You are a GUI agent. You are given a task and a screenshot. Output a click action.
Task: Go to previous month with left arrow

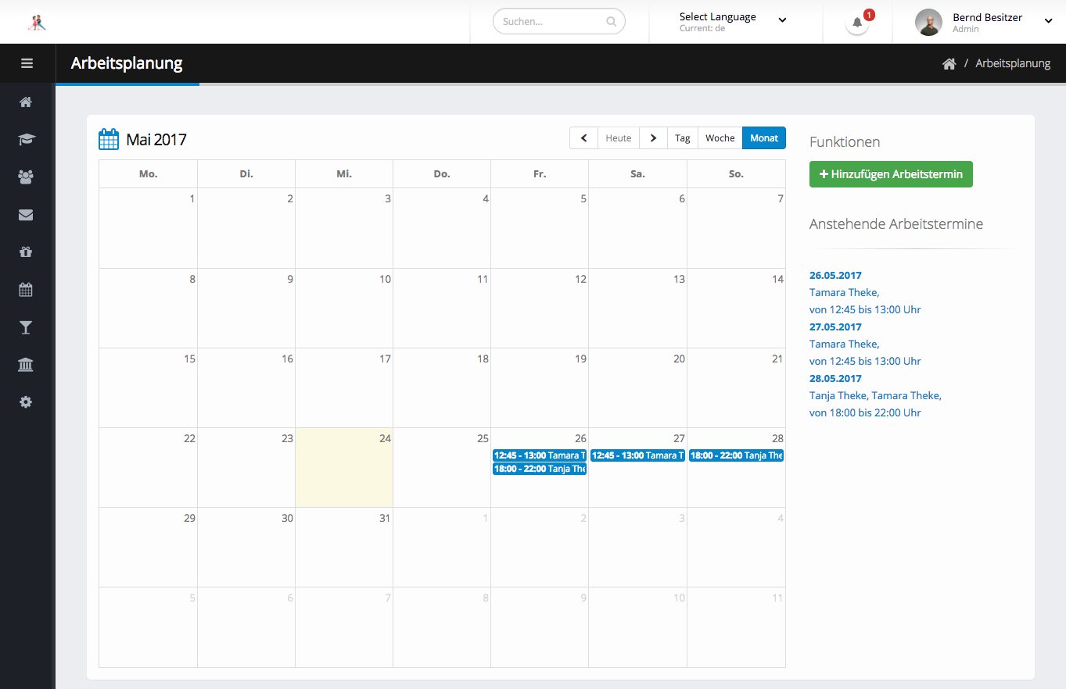[x=583, y=138]
